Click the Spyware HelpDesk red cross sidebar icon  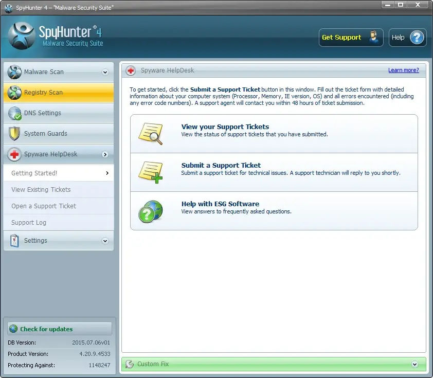(x=14, y=154)
